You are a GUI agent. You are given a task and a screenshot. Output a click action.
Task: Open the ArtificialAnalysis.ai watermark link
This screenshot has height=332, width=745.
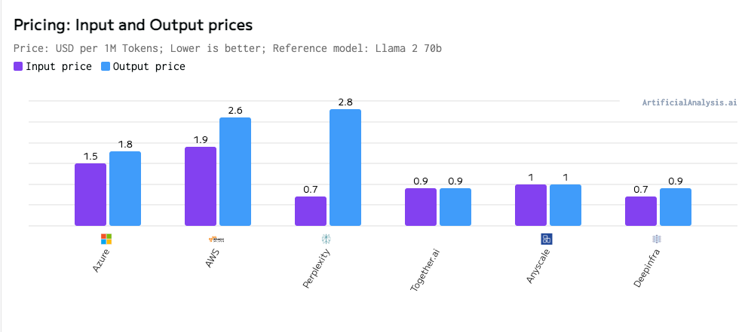point(689,102)
